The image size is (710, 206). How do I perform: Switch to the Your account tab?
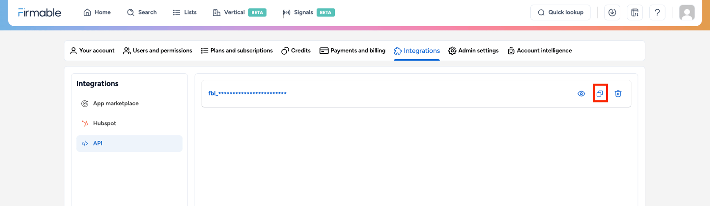[92, 51]
